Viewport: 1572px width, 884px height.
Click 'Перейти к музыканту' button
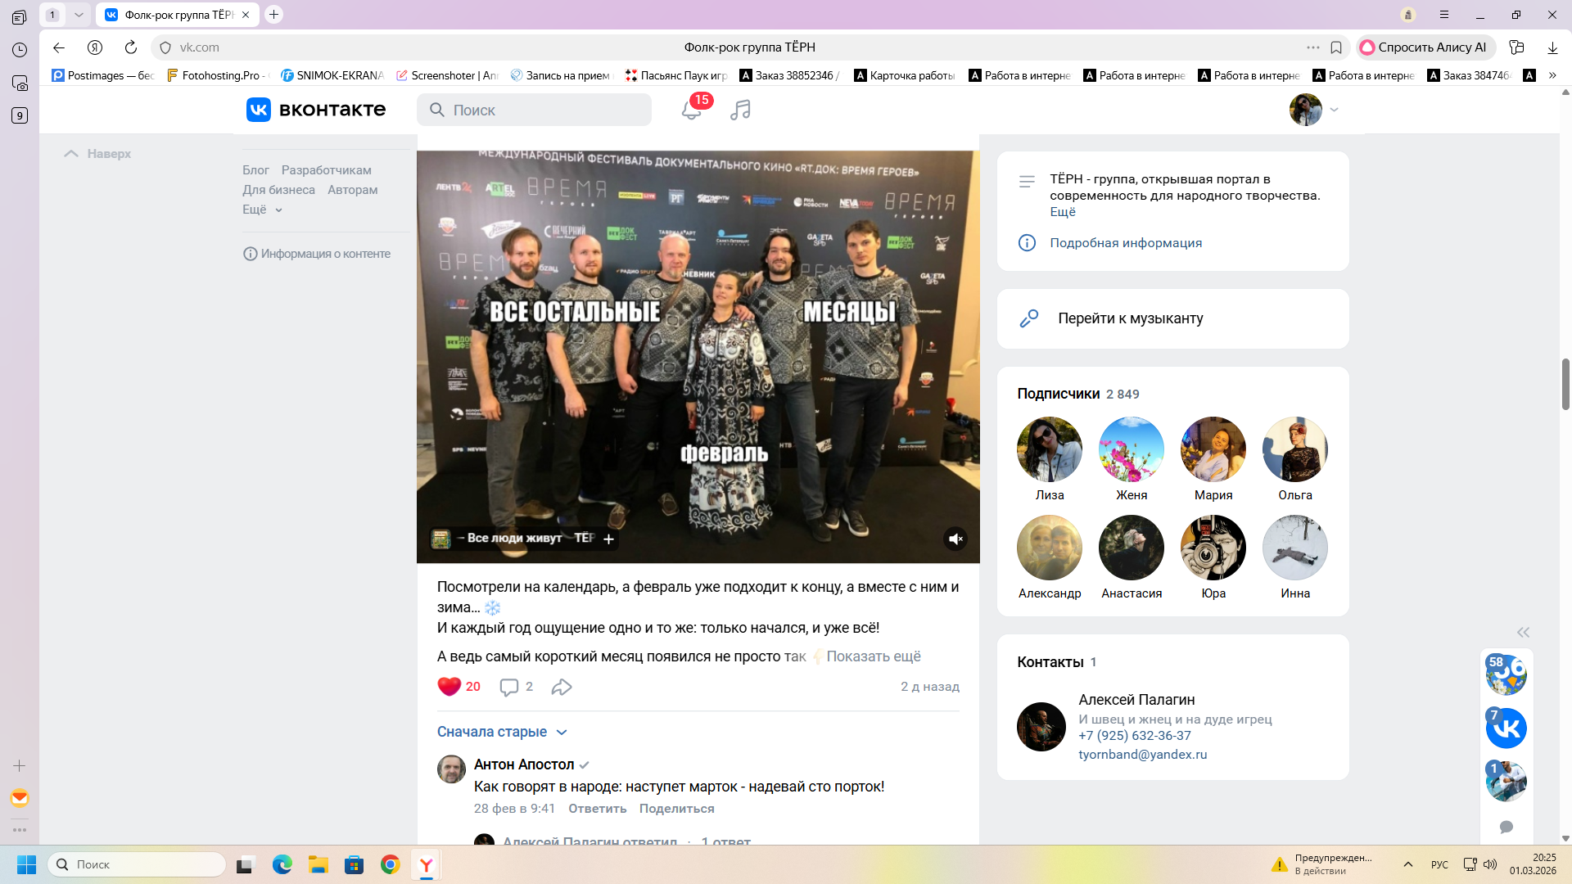point(1130,318)
